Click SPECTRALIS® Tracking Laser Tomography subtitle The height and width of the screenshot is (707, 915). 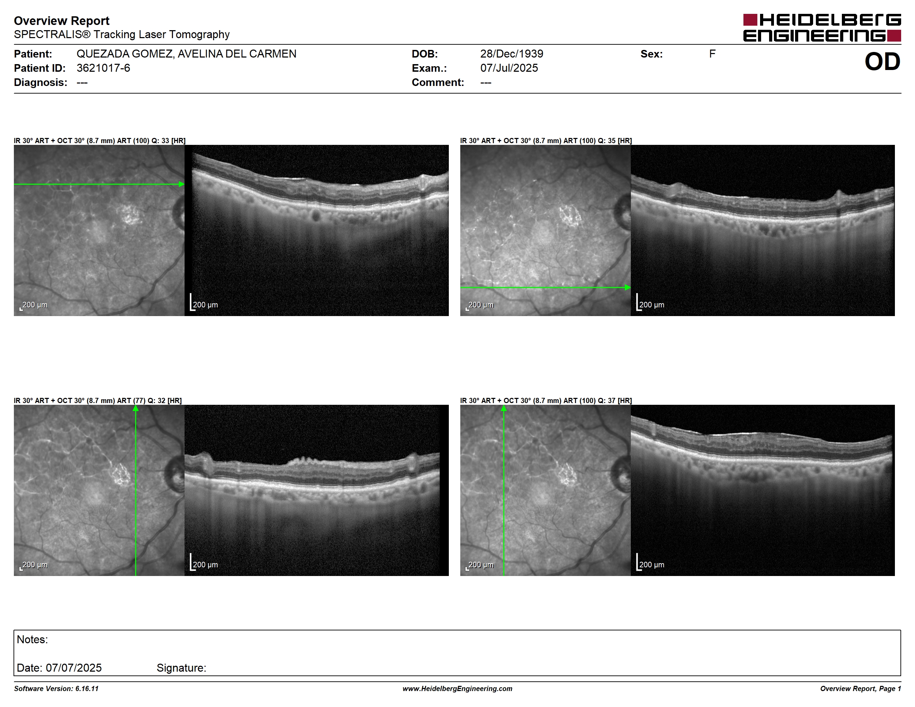tap(122, 34)
